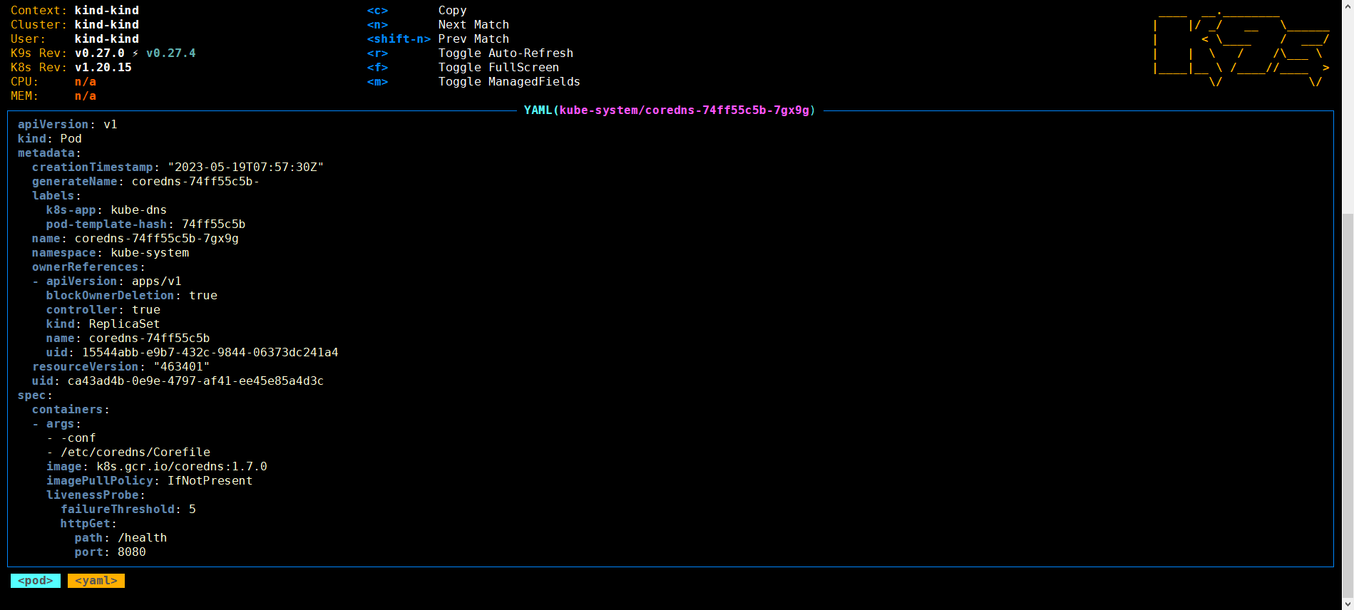Click the <n> Next Match shortcut key

[x=377, y=25]
